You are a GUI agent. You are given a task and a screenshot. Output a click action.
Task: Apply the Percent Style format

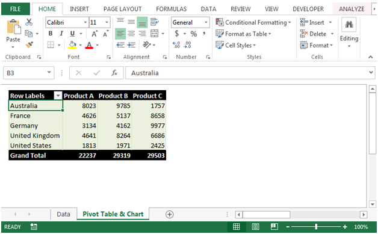click(x=194, y=34)
